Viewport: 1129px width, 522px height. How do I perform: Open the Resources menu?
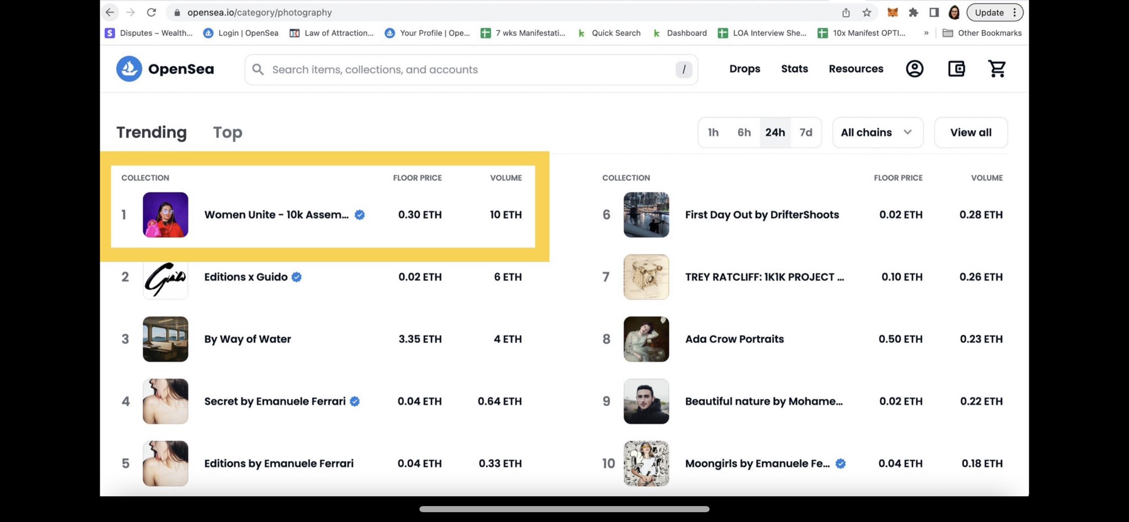click(856, 69)
